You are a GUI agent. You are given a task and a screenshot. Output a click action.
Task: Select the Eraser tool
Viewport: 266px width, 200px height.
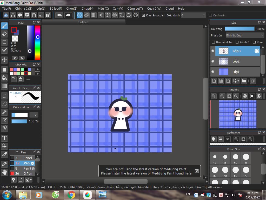point(4,34)
